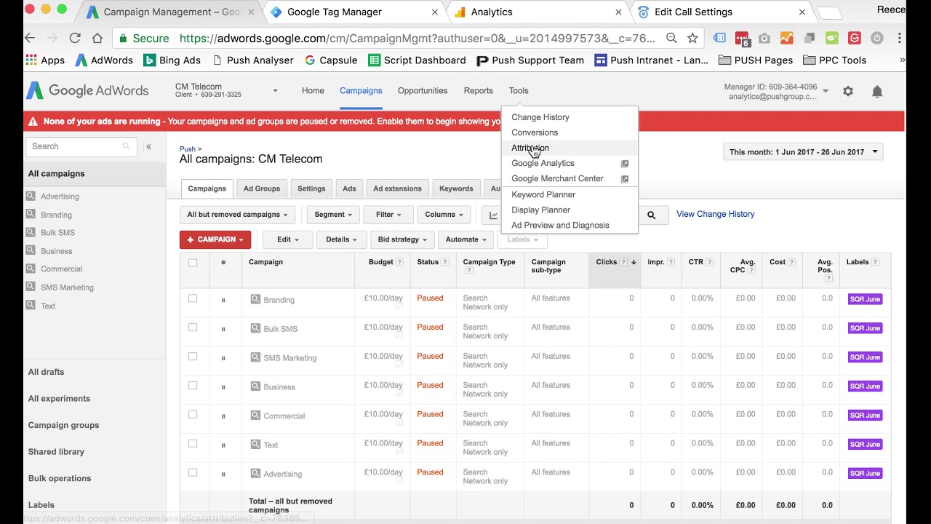The height and width of the screenshot is (524, 931).
Task: Open the CM Telecom account switcher arrow
Action: click(275, 91)
